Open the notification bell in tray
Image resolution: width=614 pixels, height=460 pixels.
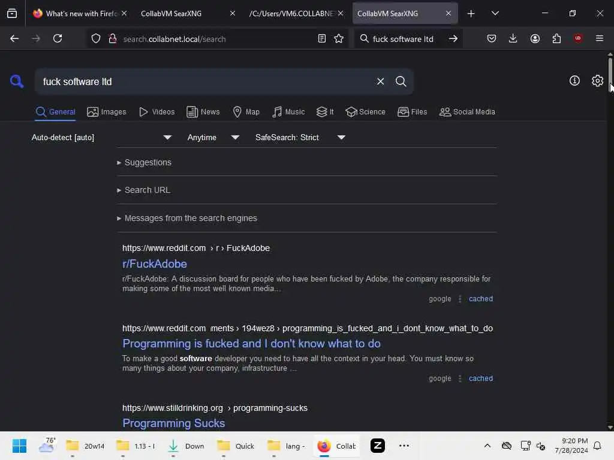coord(597,446)
